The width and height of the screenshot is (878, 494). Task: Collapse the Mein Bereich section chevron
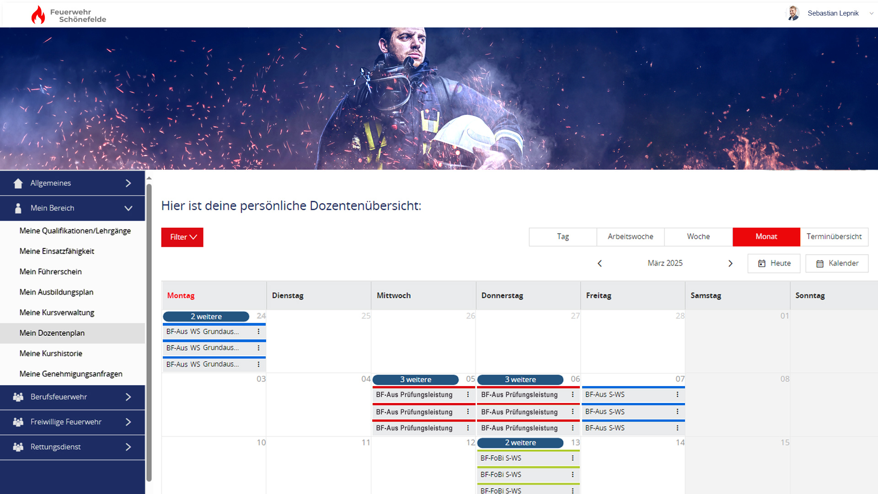[x=128, y=208]
